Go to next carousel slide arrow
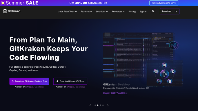 pyautogui.click(x=108, y=105)
